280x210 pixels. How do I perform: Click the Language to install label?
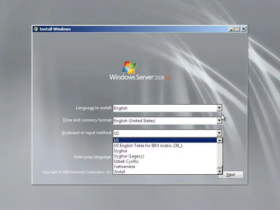click(x=94, y=108)
